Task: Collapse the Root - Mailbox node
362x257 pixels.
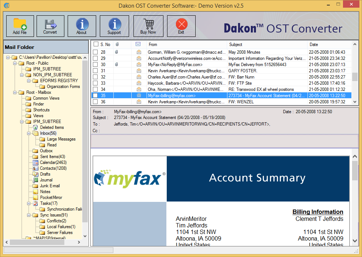Action: 15,92
